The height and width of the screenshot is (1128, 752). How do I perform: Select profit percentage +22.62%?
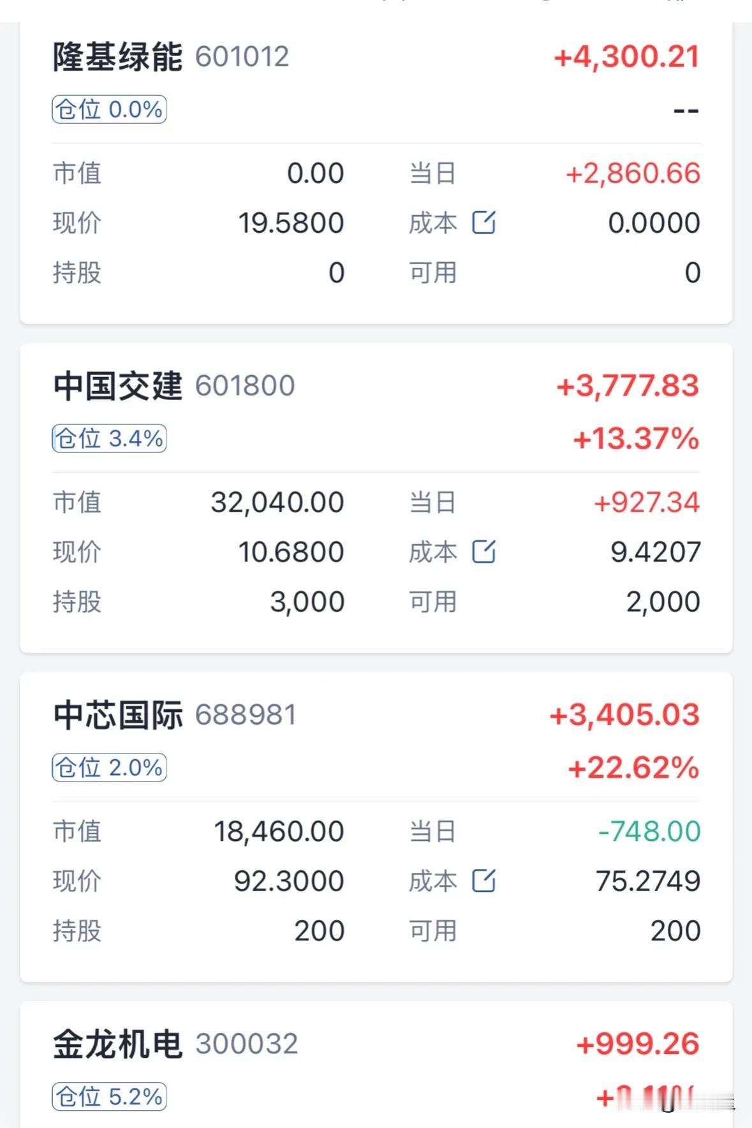coord(633,768)
